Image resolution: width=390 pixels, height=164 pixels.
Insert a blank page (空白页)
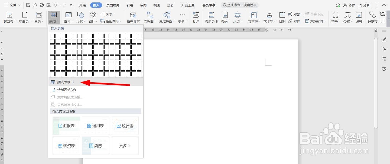pos(25,18)
